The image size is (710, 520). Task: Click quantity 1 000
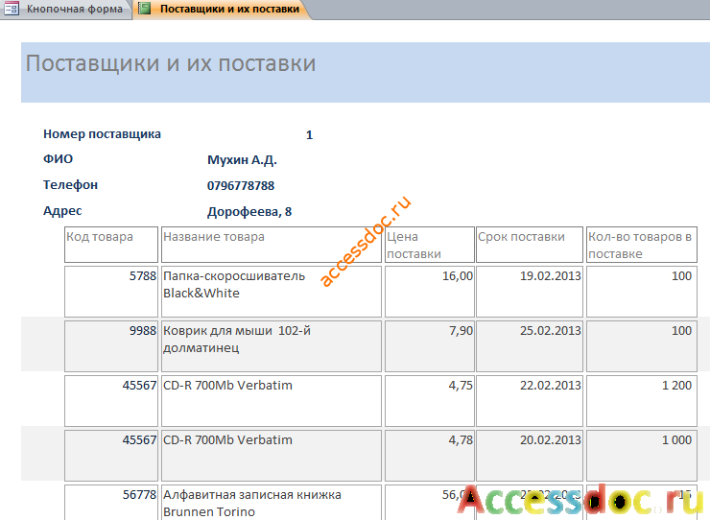point(642,456)
